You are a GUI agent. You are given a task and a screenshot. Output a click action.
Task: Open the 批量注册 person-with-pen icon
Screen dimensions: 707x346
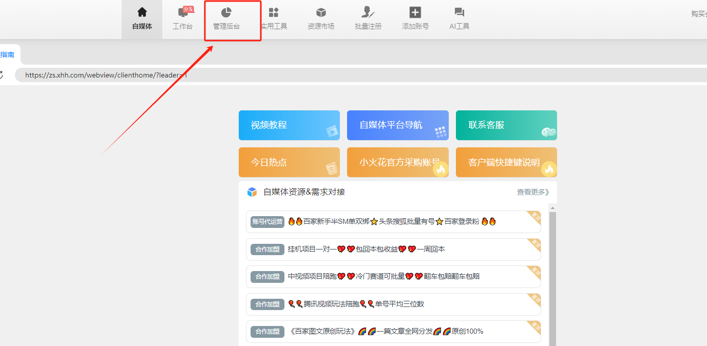coord(368,12)
